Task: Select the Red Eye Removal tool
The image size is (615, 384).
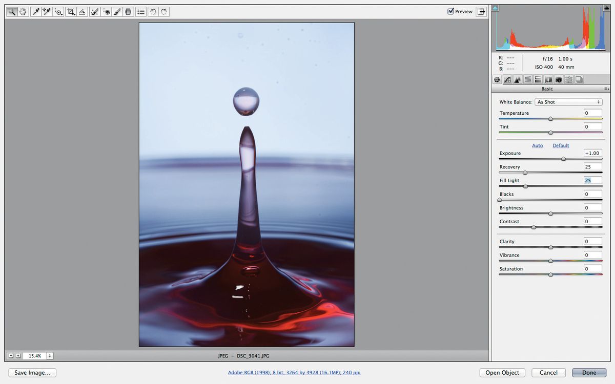Action: click(106, 11)
